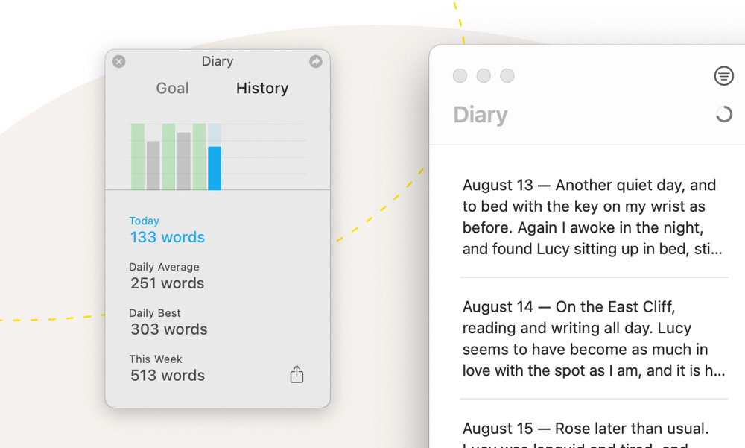Viewport: 745px width, 448px height.
Task: Click today's blue bar in the chart
Action: (215, 168)
